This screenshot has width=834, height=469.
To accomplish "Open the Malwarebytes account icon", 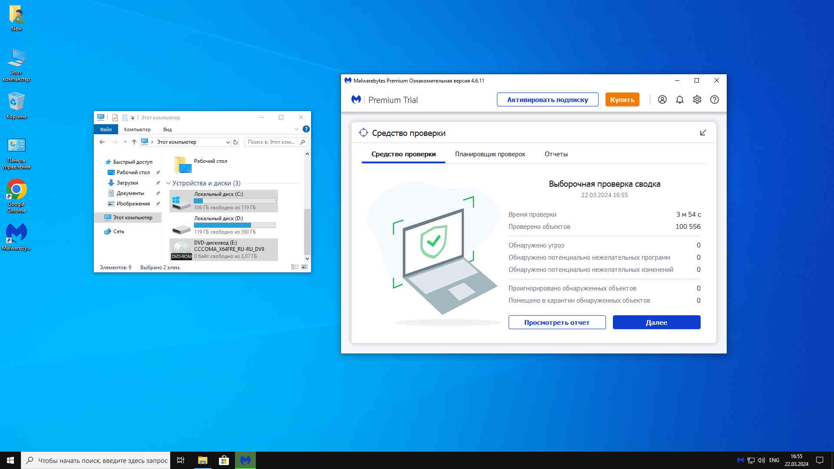I will click(x=662, y=99).
